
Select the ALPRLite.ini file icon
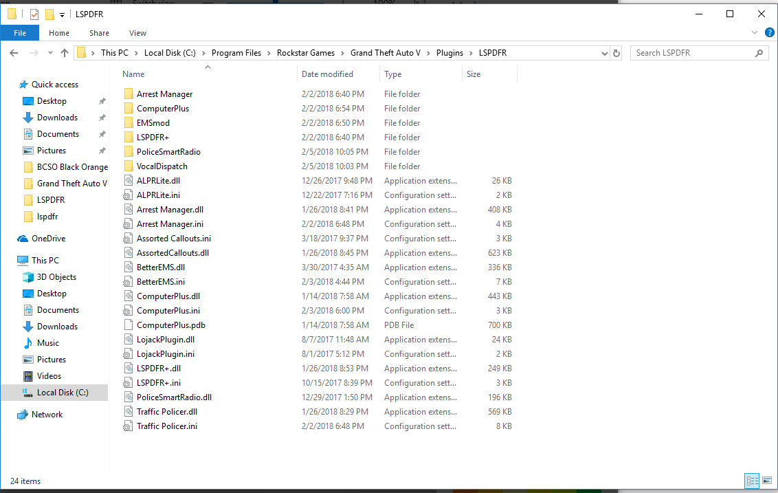coord(128,195)
